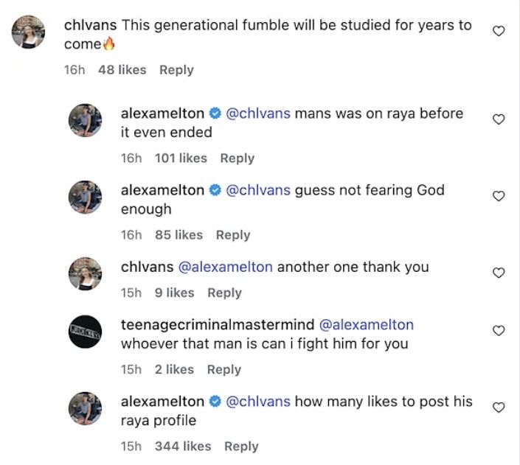520x465 pixels.
Task: Like the 'mans was on raya' reply
Action: click(499, 119)
